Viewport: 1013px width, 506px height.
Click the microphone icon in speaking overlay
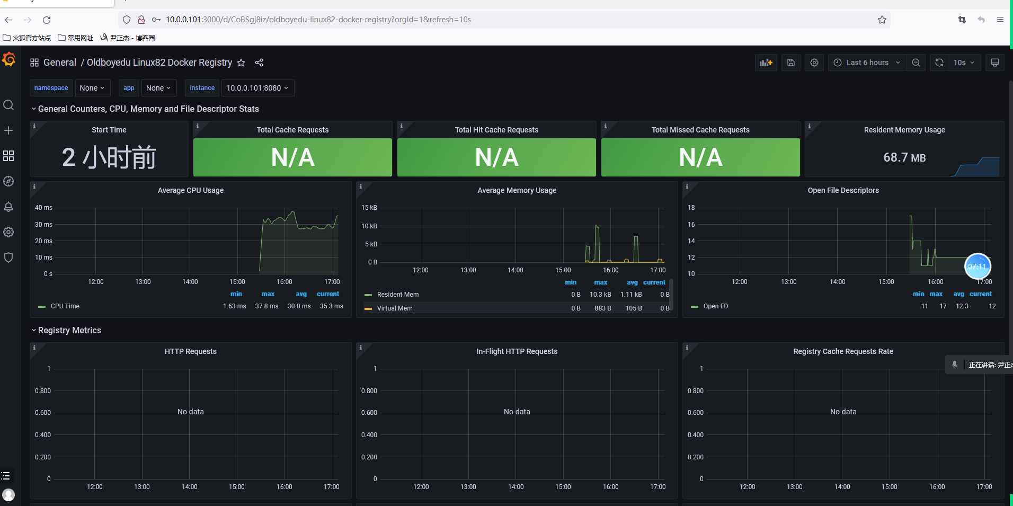coord(955,365)
